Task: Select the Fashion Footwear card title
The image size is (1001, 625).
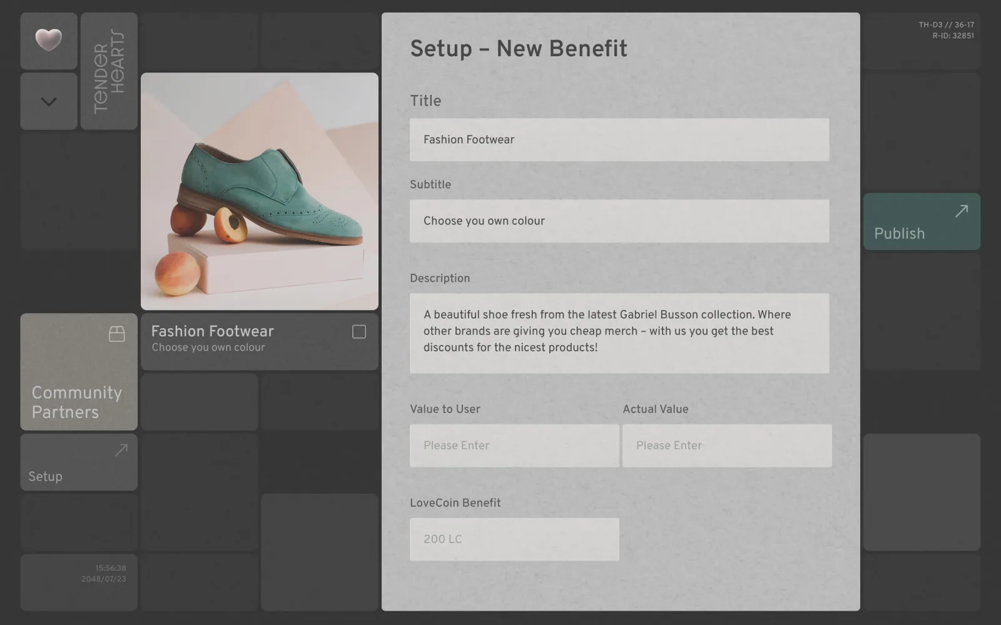Action: 212,331
